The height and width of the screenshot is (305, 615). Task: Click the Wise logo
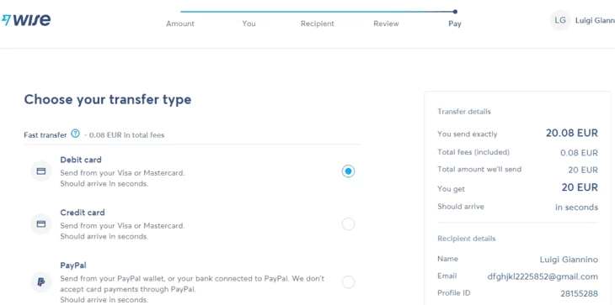(x=25, y=19)
